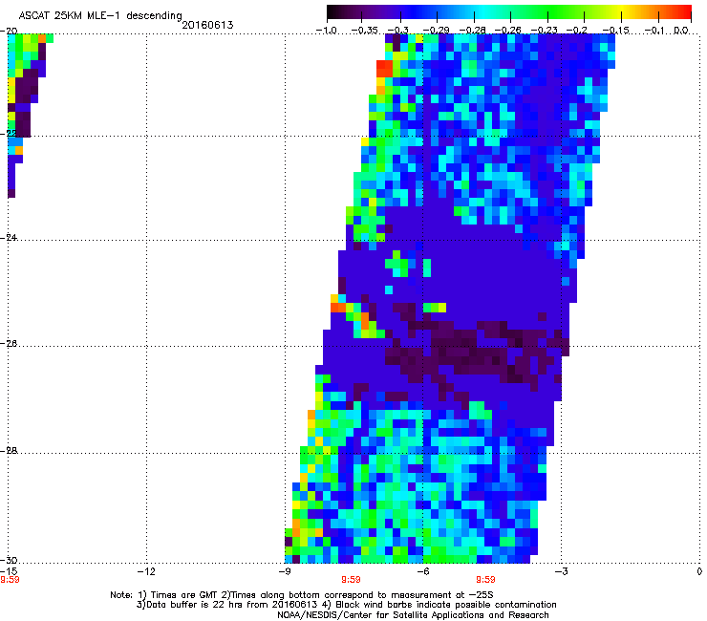Click the longitude axis label -9

coord(285,571)
